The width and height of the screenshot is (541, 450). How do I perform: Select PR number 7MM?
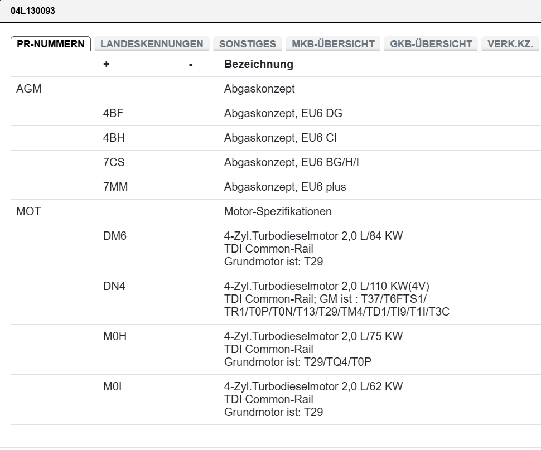[115, 187]
